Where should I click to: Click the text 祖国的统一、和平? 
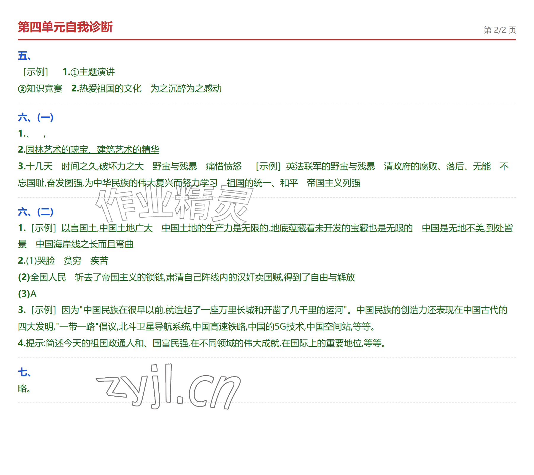tap(262, 183)
